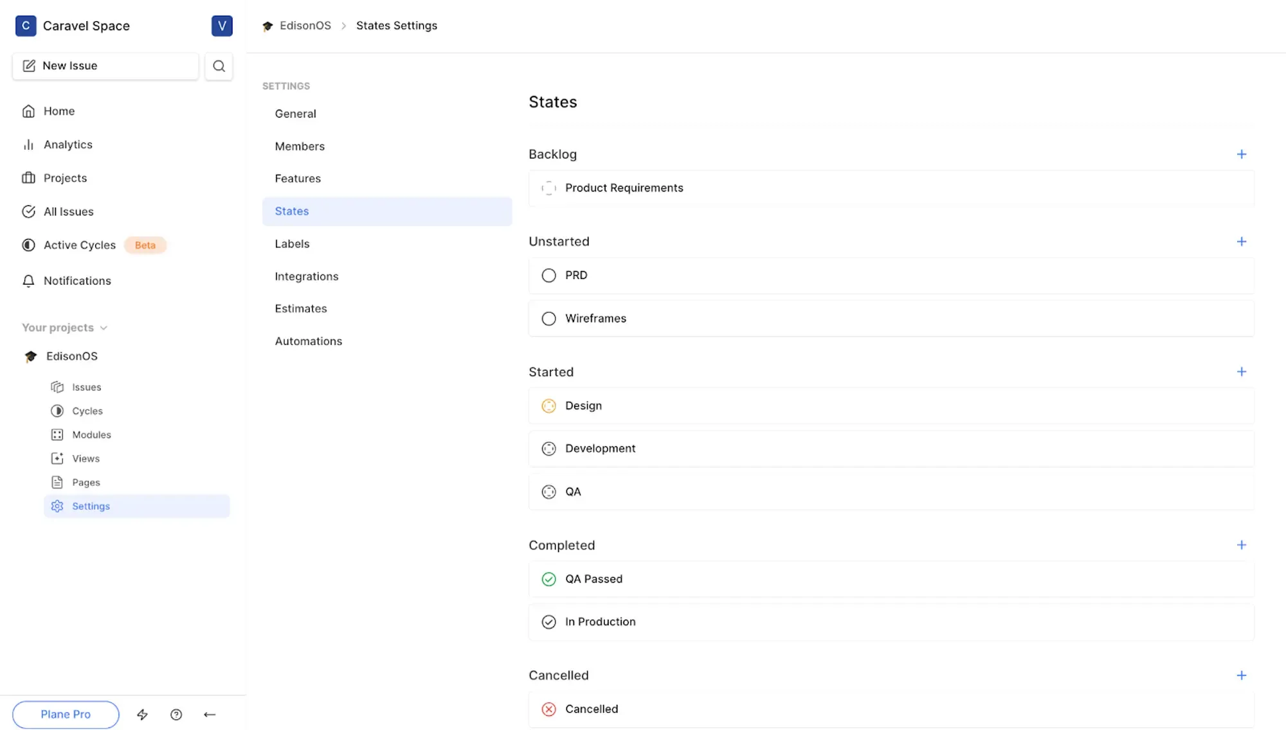Collapse sidebar with the left arrow icon
Screen dimensions: 1286x730
coord(210,715)
